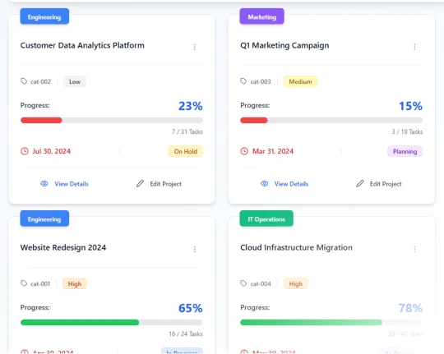
Task: Open the Customer Data Analytics Platform title
Action: coord(82,45)
